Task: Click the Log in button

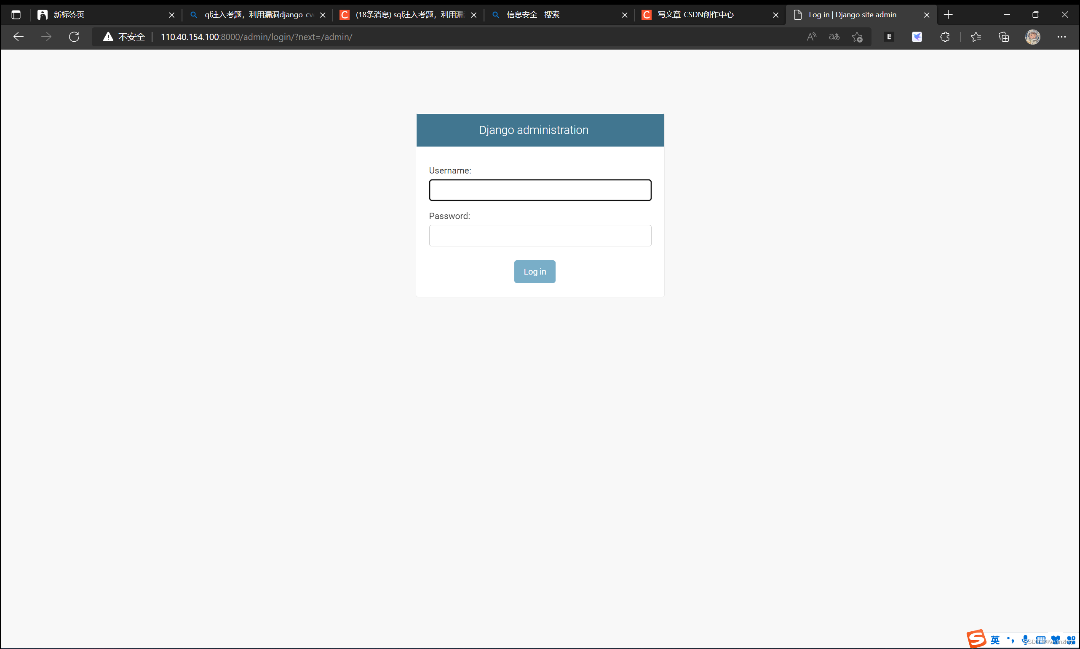Action: pos(535,272)
